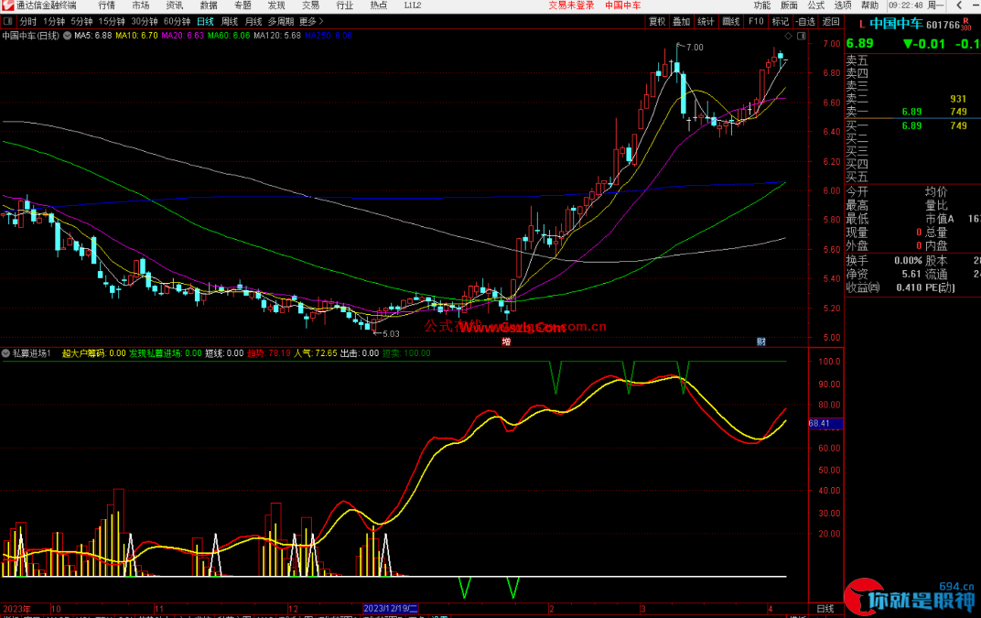This screenshot has width=981, height=618.
Task: Expand the 更多 periods list
Action: click(311, 21)
